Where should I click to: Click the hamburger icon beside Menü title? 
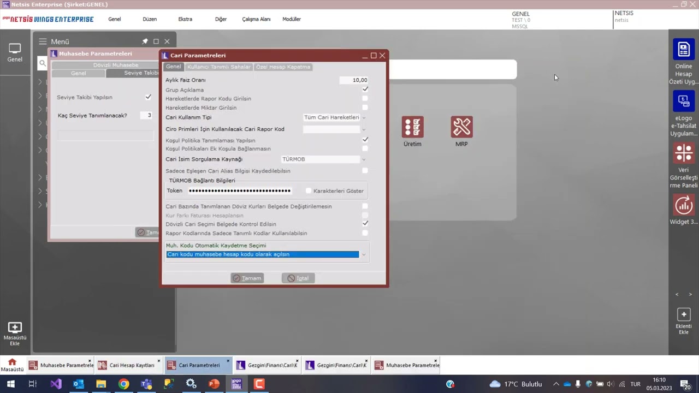(43, 41)
